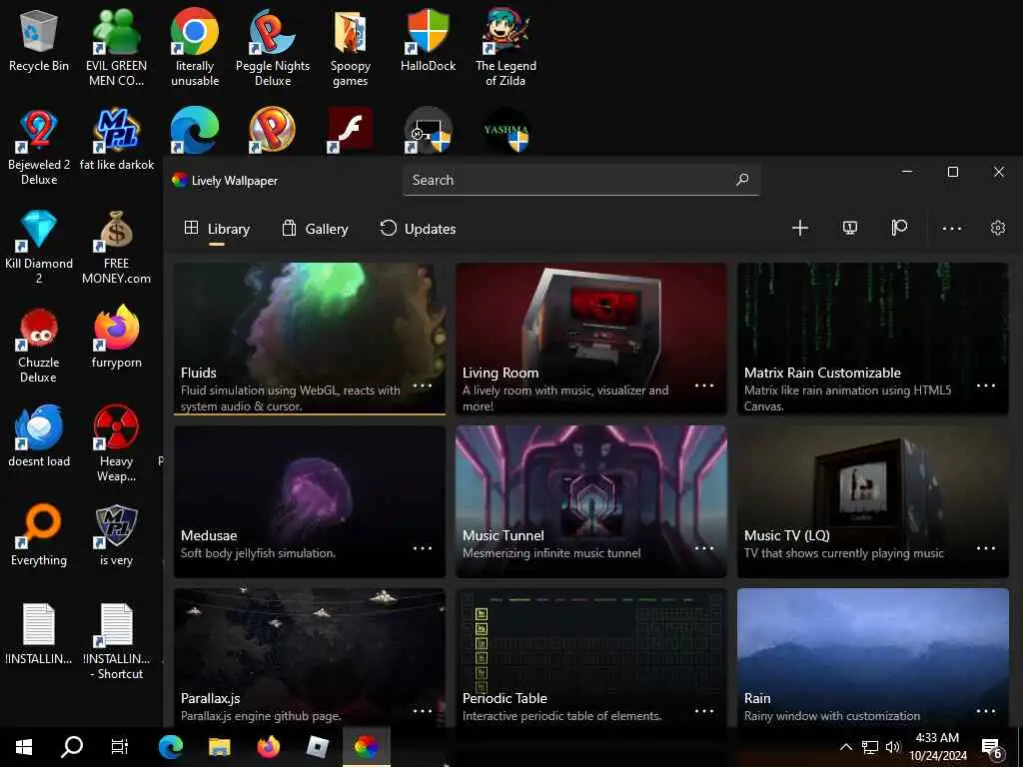Select Chuzzle Deluxe desktop icon
The height and width of the screenshot is (767, 1023).
tap(39, 346)
